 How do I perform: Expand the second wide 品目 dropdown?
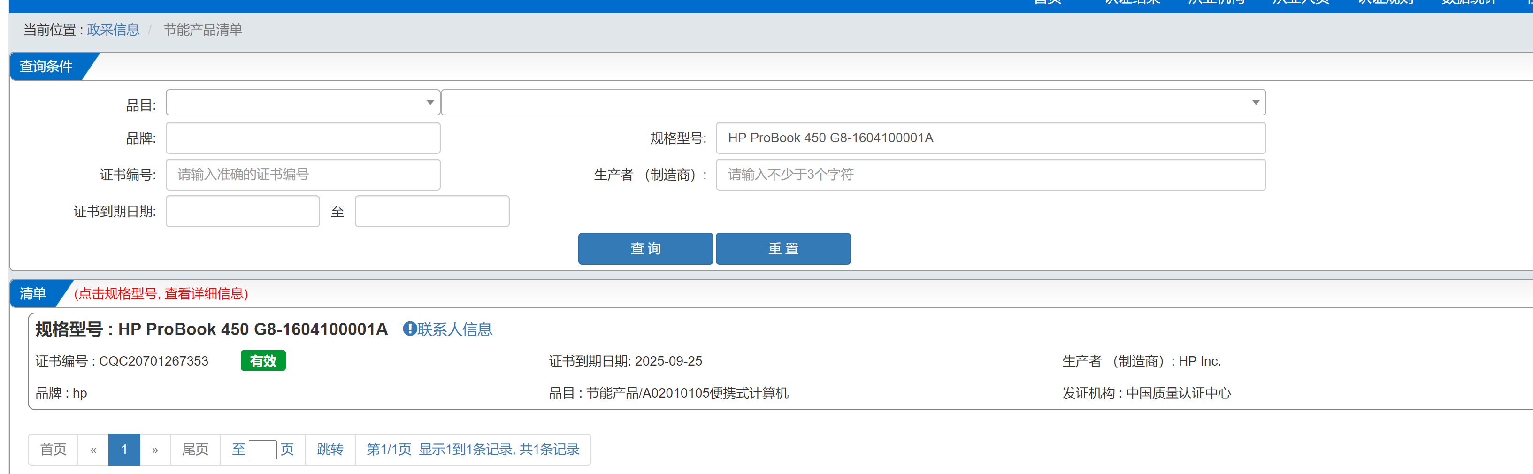(x=853, y=102)
